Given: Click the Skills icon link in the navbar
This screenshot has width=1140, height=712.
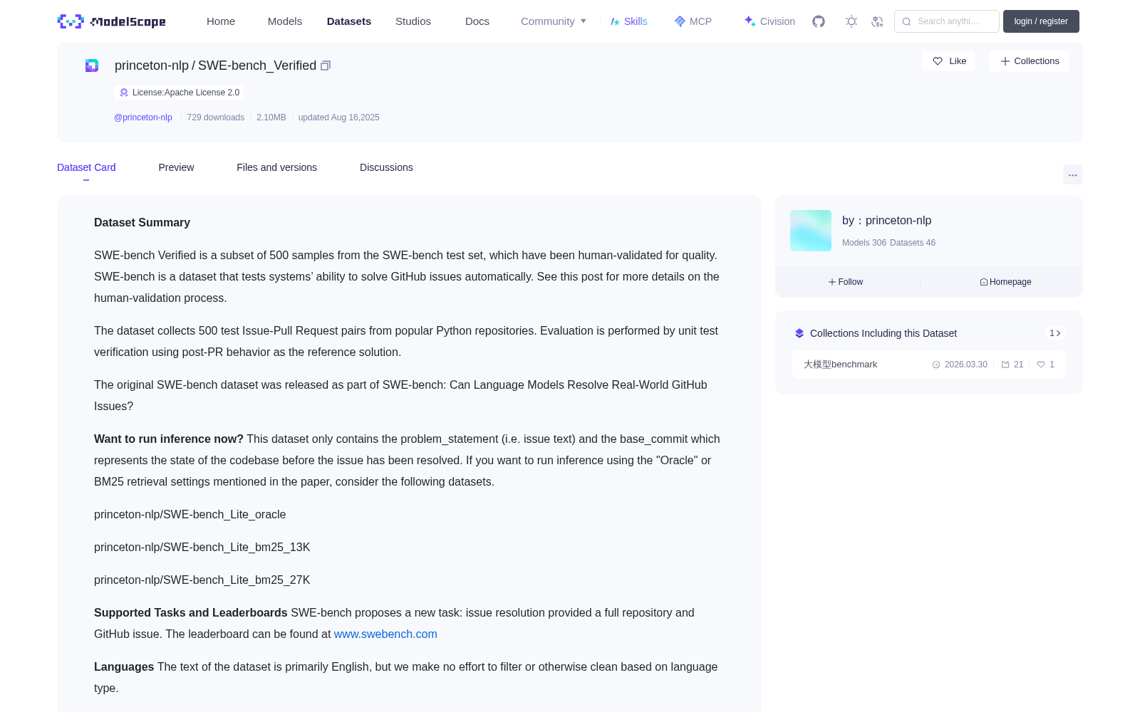Looking at the screenshot, I should click(628, 21).
